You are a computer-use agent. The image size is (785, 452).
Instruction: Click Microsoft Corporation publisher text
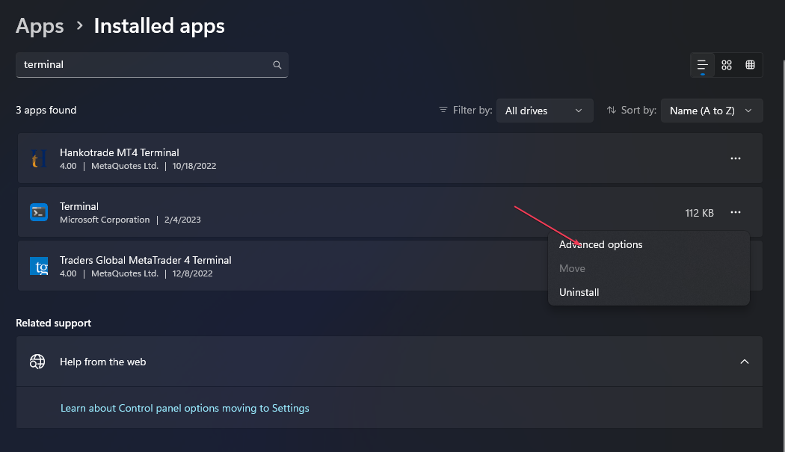tap(105, 220)
